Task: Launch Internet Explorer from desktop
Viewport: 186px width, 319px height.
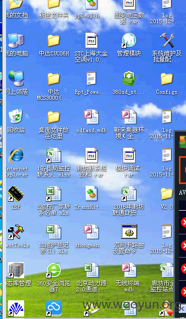Action: coord(16,155)
